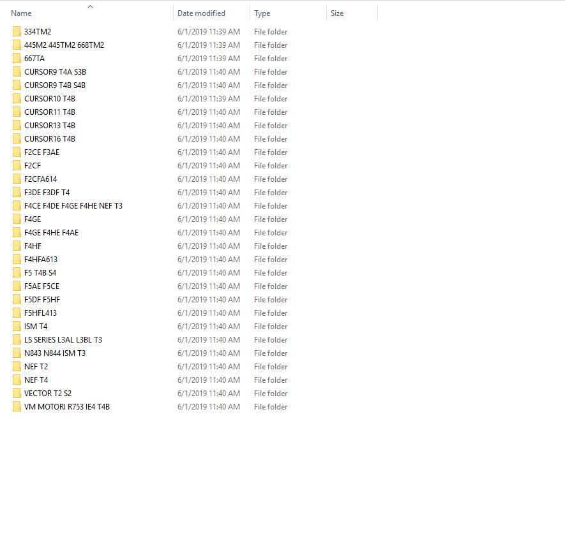Image resolution: width=565 pixels, height=539 pixels.
Task: Select the NEF T2 folder icon
Action: 17,367
